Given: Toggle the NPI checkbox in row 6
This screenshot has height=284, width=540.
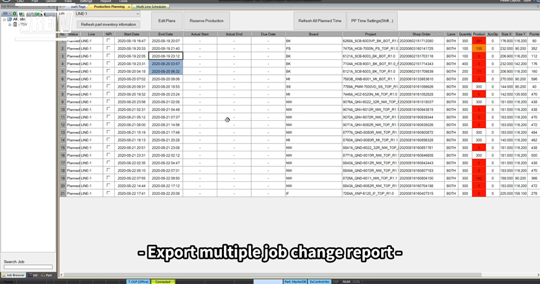Looking at the screenshot, I should pyautogui.click(x=108, y=78).
